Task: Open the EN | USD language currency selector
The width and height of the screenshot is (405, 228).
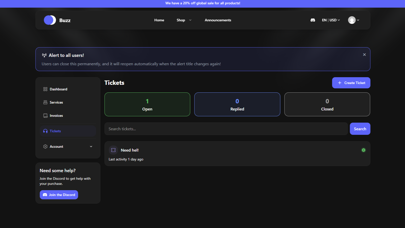Action: tap(331, 20)
